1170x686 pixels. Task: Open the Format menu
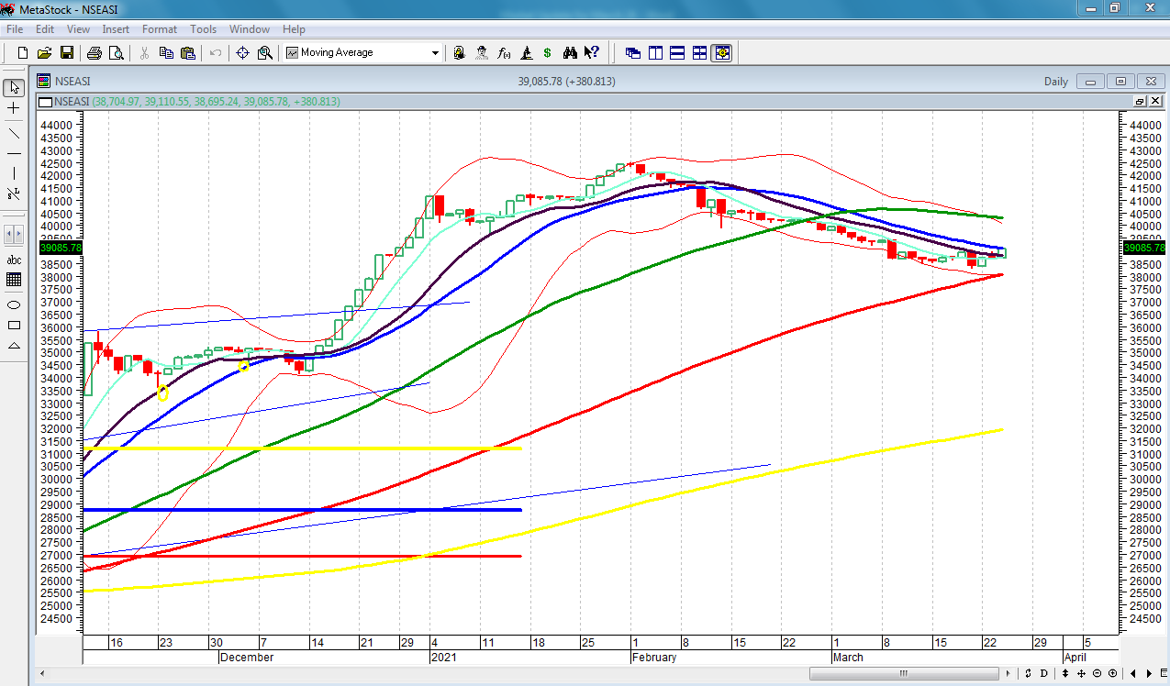pyautogui.click(x=159, y=29)
